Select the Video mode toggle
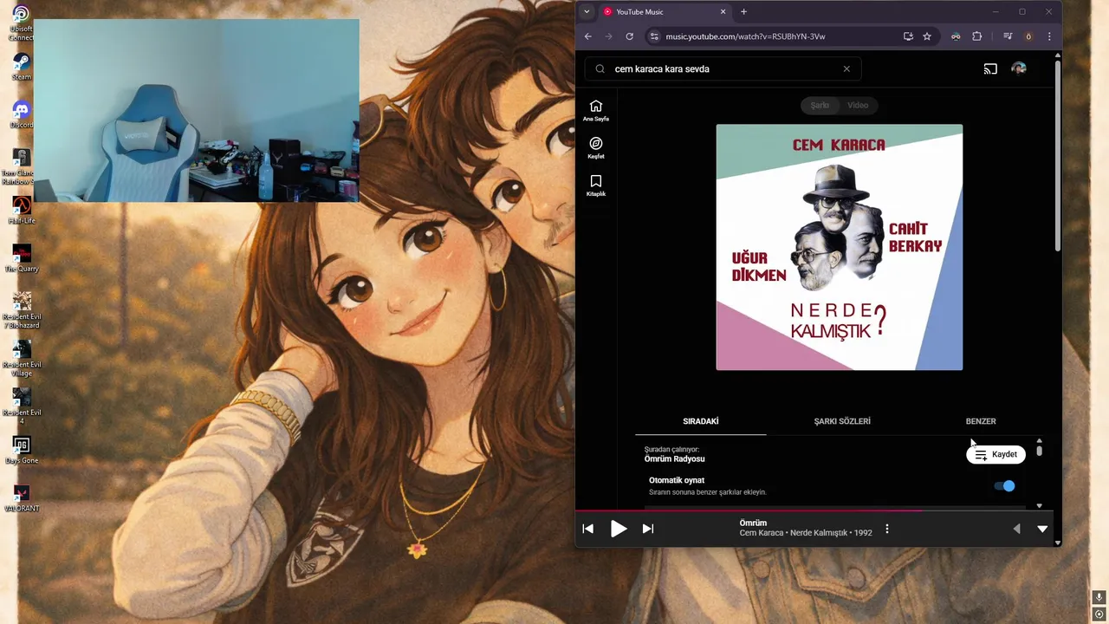This screenshot has height=624, width=1109. point(858,105)
